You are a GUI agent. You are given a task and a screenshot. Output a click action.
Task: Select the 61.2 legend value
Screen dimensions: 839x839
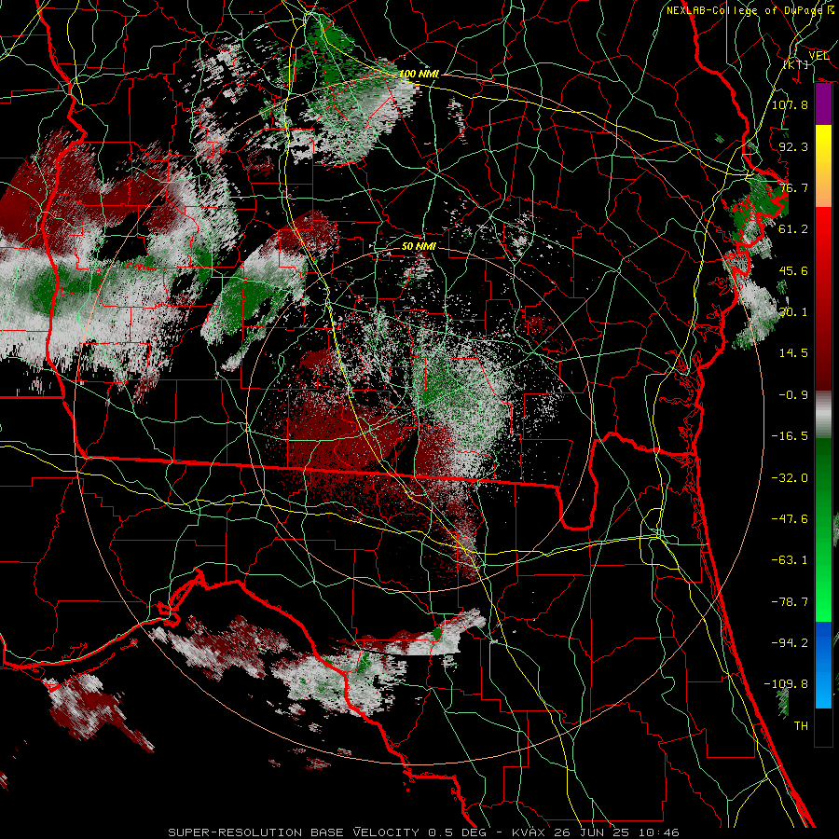tap(793, 229)
